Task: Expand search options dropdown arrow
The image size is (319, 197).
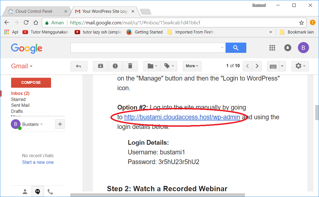Action: coord(222,48)
